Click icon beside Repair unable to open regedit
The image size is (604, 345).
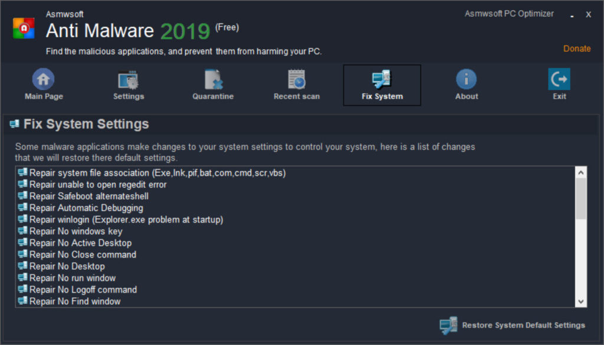click(23, 183)
